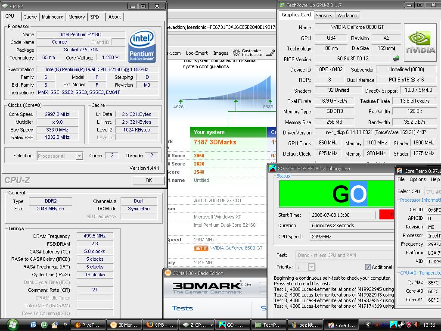441x331 pixels.
Task: Click the first quick launch icon on the taskbar
Action: [33, 325]
